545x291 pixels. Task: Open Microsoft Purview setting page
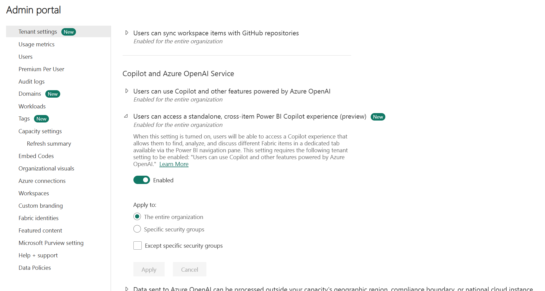pyautogui.click(x=51, y=243)
